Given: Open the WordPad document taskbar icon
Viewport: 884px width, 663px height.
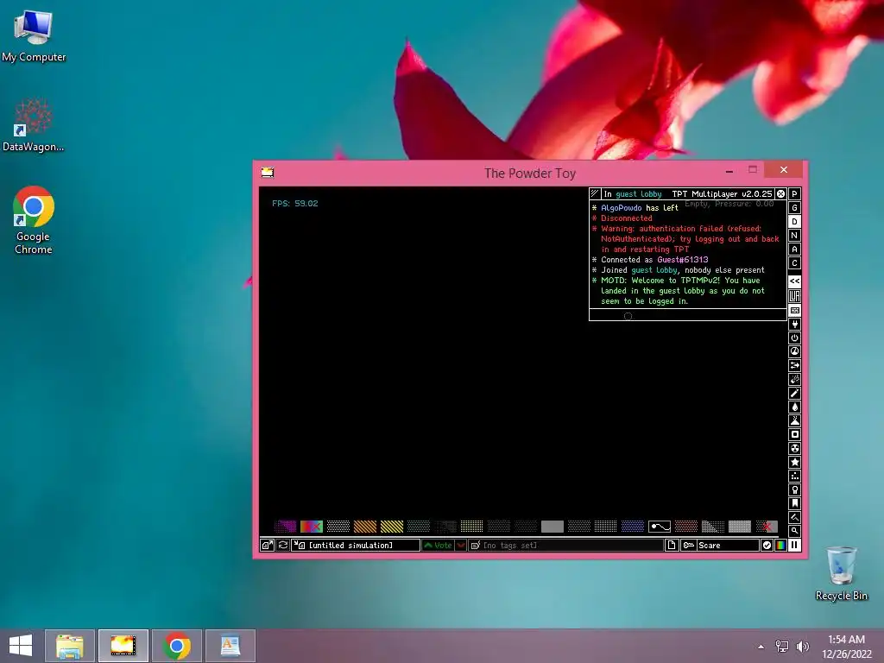Looking at the screenshot, I should (230, 646).
